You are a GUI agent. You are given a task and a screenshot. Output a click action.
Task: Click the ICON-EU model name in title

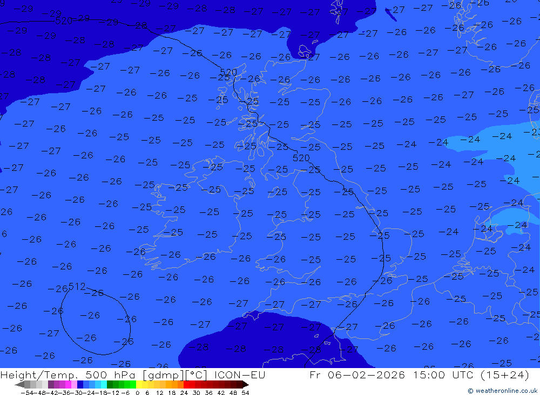coord(240,375)
